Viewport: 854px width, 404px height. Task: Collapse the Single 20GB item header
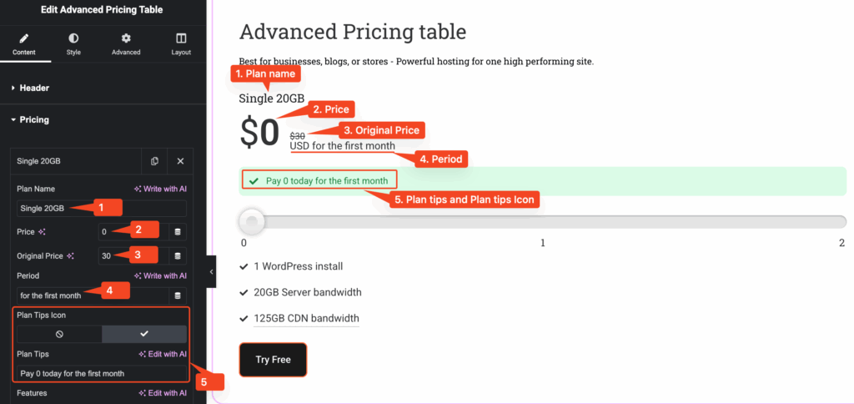point(75,161)
